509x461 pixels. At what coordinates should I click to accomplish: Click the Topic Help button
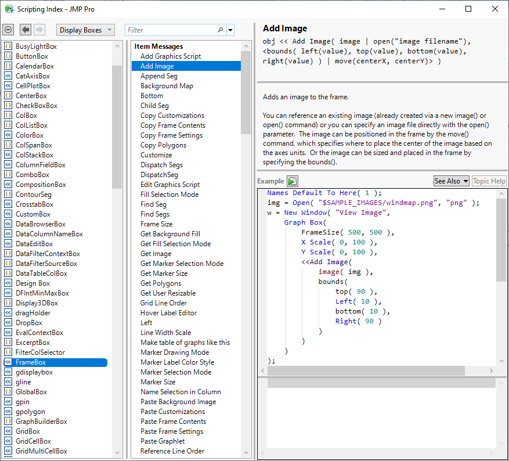(489, 181)
